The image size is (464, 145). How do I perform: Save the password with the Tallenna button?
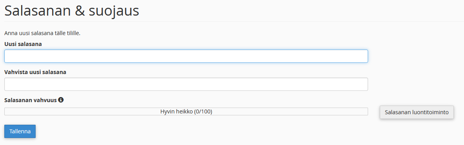click(20, 131)
